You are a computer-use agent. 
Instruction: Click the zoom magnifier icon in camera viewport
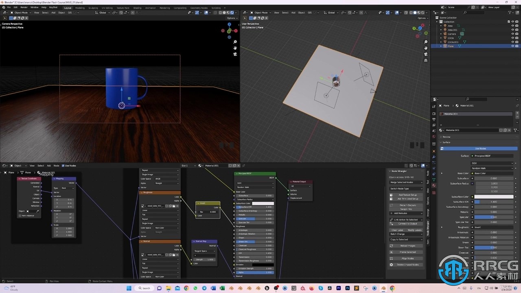pyautogui.click(x=235, y=42)
